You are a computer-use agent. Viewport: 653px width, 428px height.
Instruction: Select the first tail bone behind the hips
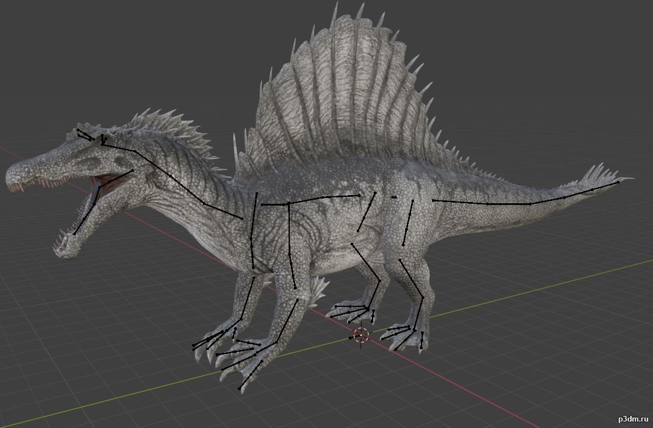pos(461,202)
